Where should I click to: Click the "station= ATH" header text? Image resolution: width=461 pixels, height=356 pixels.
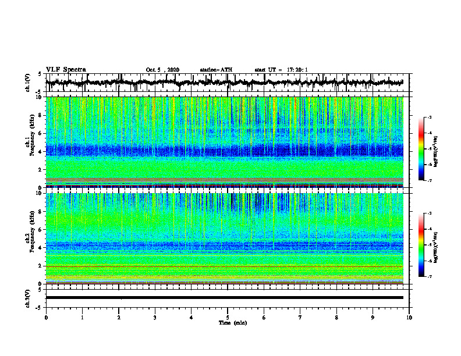216,70
